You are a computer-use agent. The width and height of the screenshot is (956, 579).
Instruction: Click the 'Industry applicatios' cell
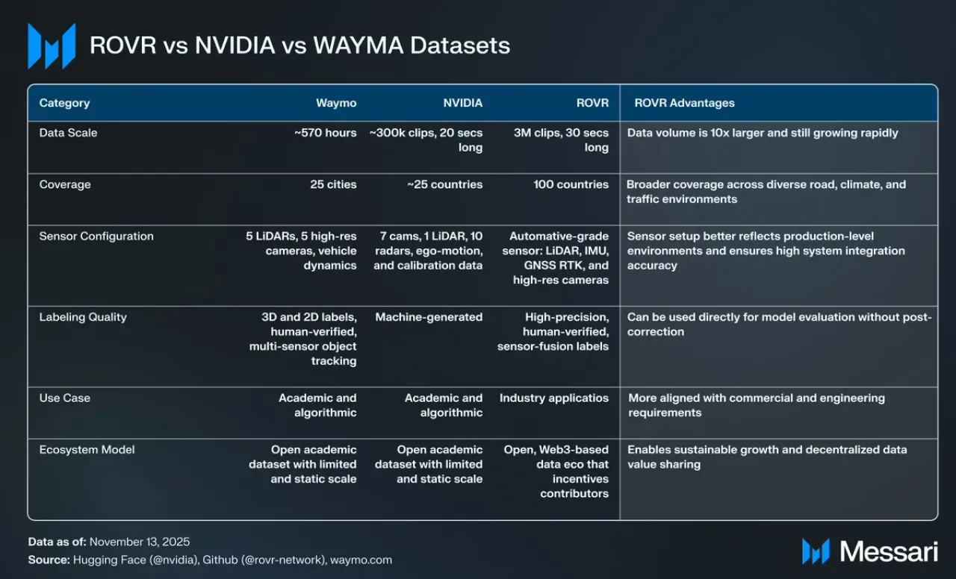coord(554,398)
